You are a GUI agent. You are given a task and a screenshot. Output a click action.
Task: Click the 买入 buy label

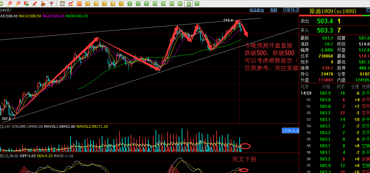click(305, 31)
